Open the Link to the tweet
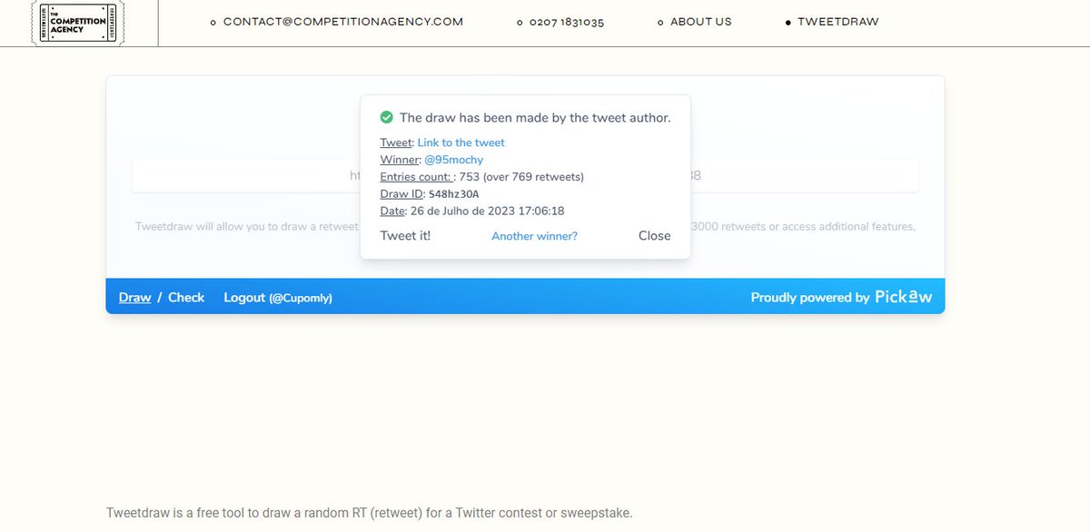Viewport: 1090px width, 532px height. tap(461, 143)
